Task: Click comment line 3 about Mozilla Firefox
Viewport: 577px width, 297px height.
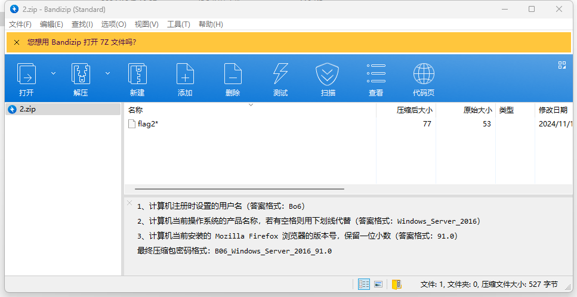Action: (x=297, y=236)
